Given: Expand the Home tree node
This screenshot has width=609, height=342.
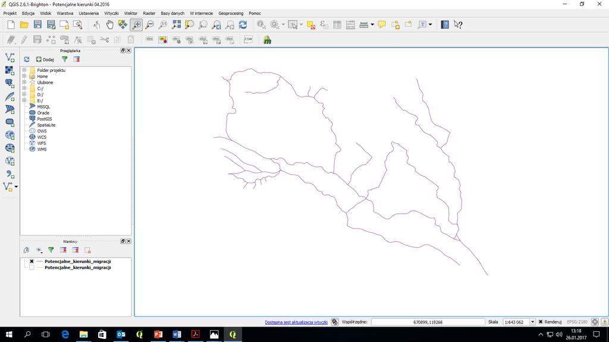Looking at the screenshot, I should 24,77.
